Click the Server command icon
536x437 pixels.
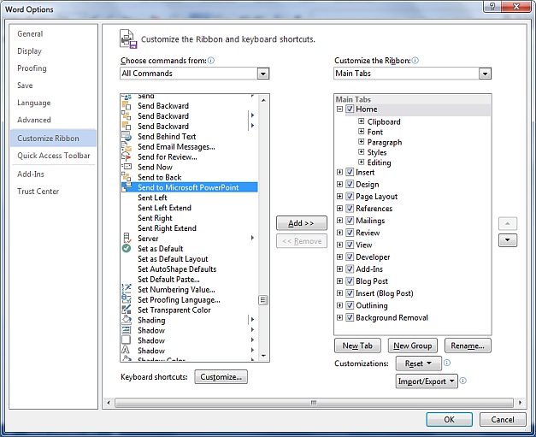click(x=127, y=238)
